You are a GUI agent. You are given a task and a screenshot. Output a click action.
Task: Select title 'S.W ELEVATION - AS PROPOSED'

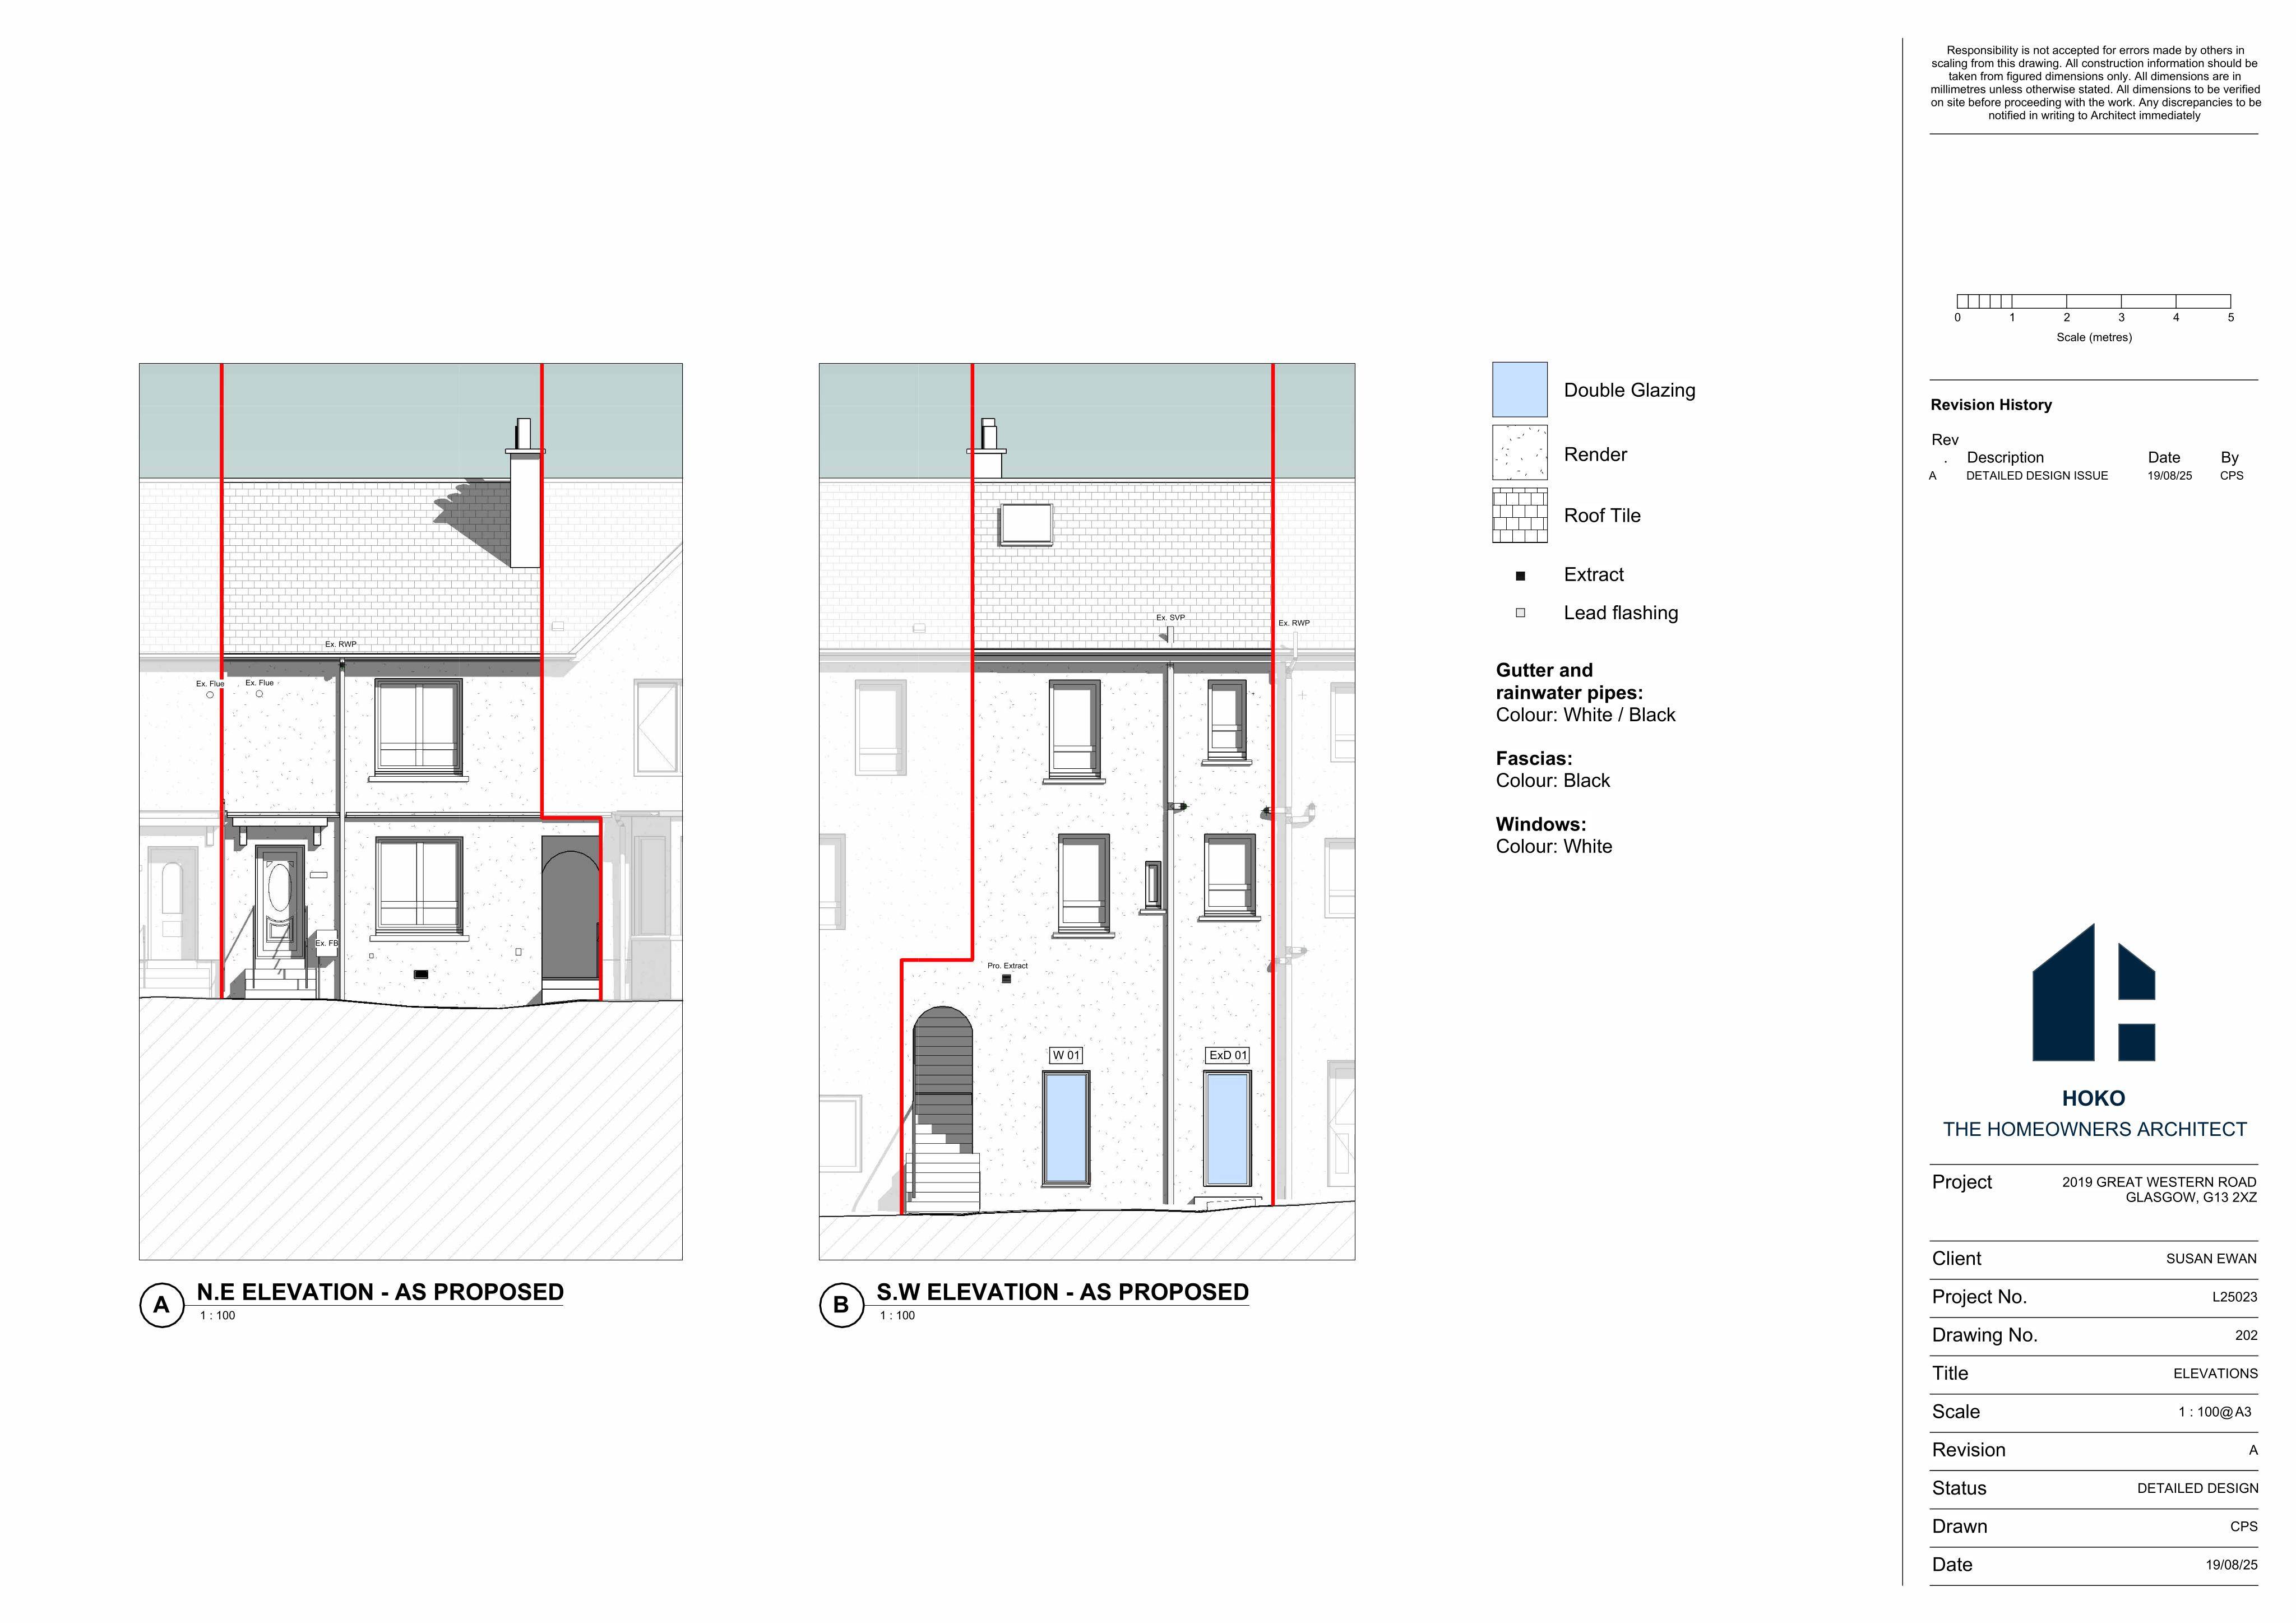coord(1063,1292)
